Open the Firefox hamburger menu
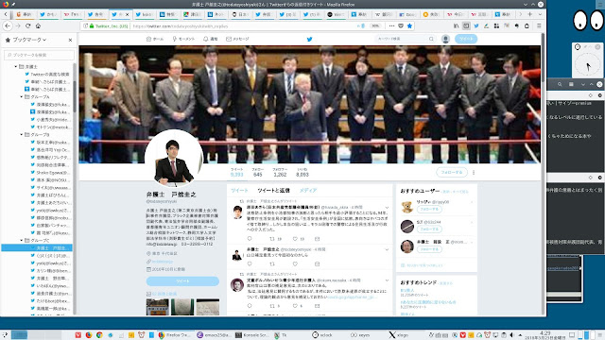605x340 pixels. 539,25
